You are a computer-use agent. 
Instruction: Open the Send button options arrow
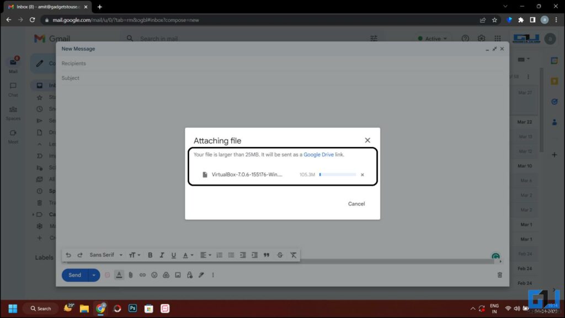pyautogui.click(x=93, y=275)
